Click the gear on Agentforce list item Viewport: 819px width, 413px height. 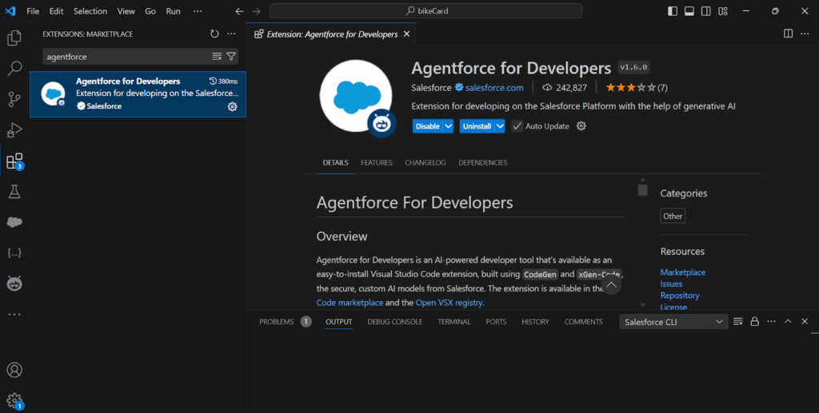(x=233, y=106)
